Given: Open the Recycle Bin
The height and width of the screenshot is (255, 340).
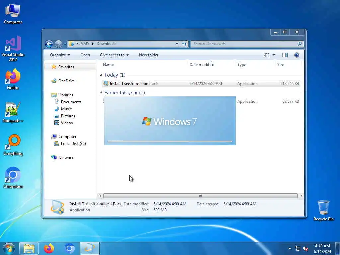Looking at the screenshot, I should 323,211.
